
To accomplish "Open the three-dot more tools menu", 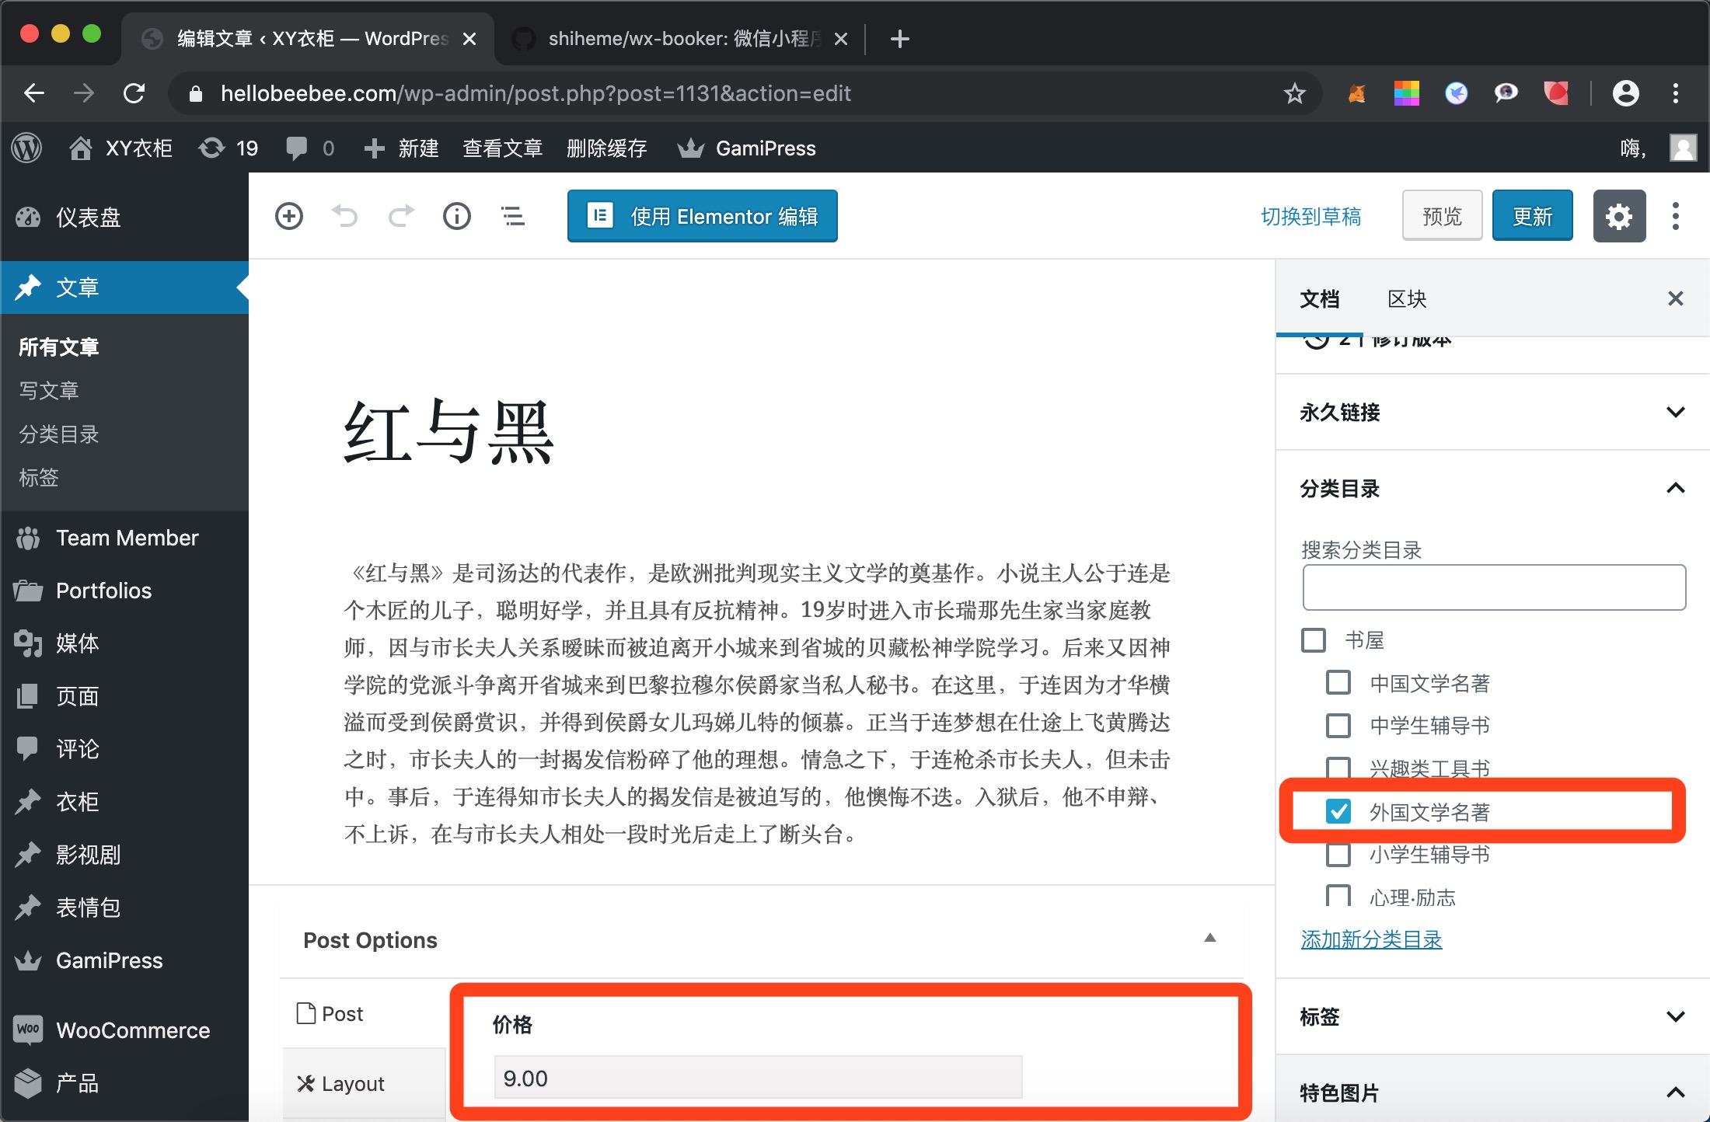I will coord(1676,216).
